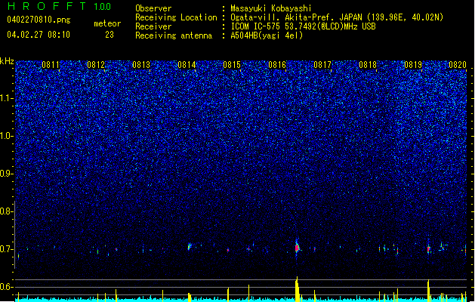Click the 0.7 kHz axis label
Viewport: 475px width, 302px height.
(7, 249)
